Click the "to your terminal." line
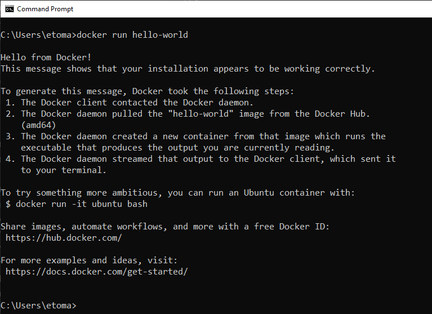 click(x=64, y=170)
